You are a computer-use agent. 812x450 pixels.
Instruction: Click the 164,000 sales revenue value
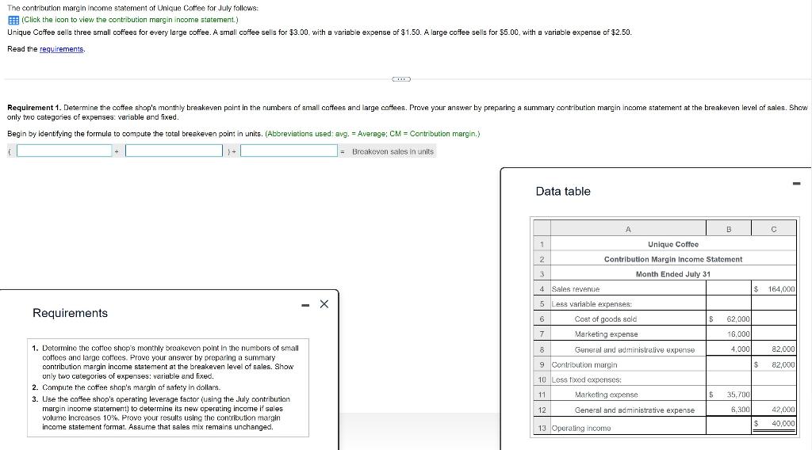(781, 289)
